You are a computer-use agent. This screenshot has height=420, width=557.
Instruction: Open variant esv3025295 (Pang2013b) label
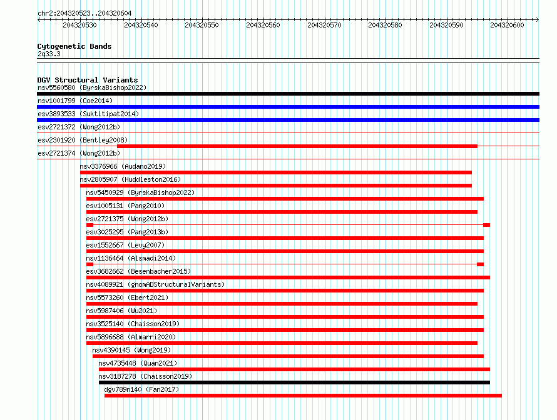pyautogui.click(x=127, y=232)
